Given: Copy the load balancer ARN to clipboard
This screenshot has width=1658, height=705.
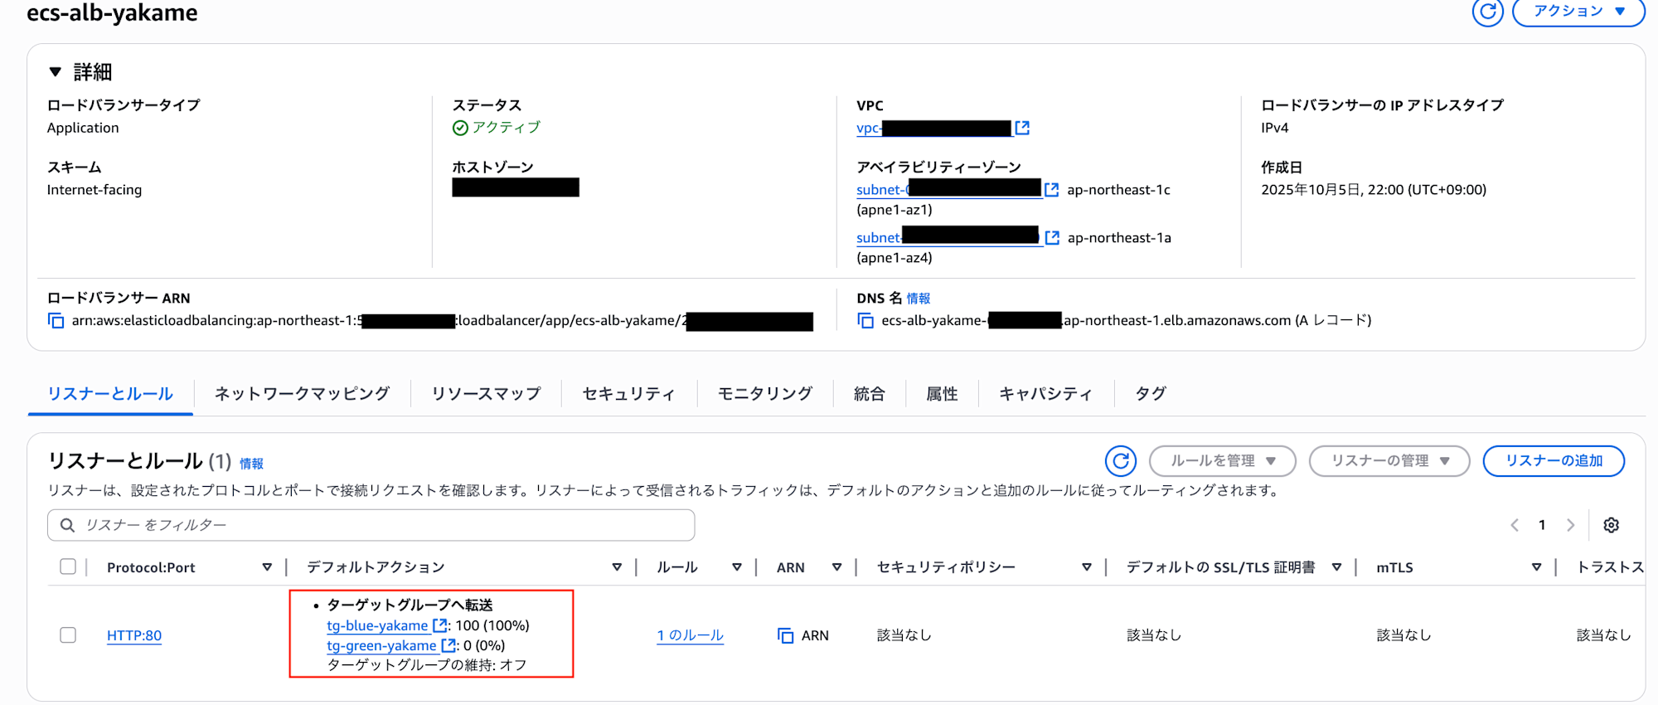Looking at the screenshot, I should [56, 321].
